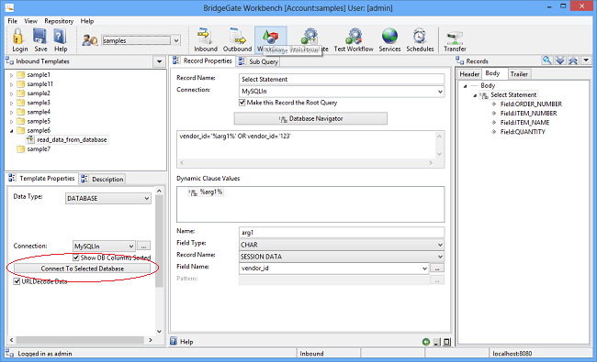Click the gear icon left of Test Workflow
The width and height of the screenshot is (597, 362).
(310, 37)
